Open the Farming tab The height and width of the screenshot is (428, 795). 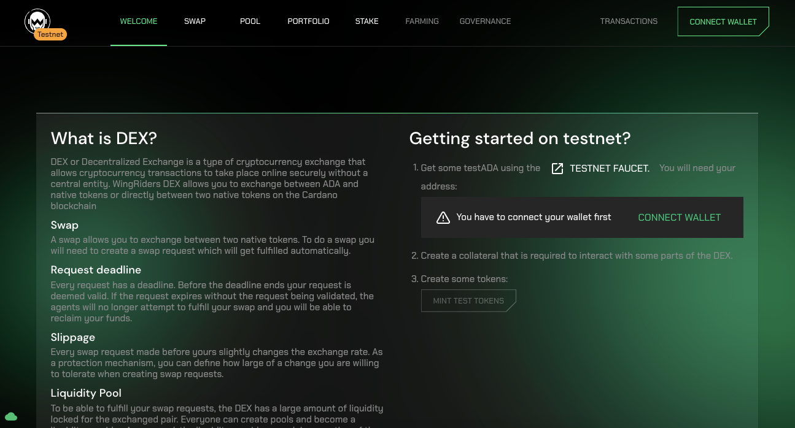422,21
